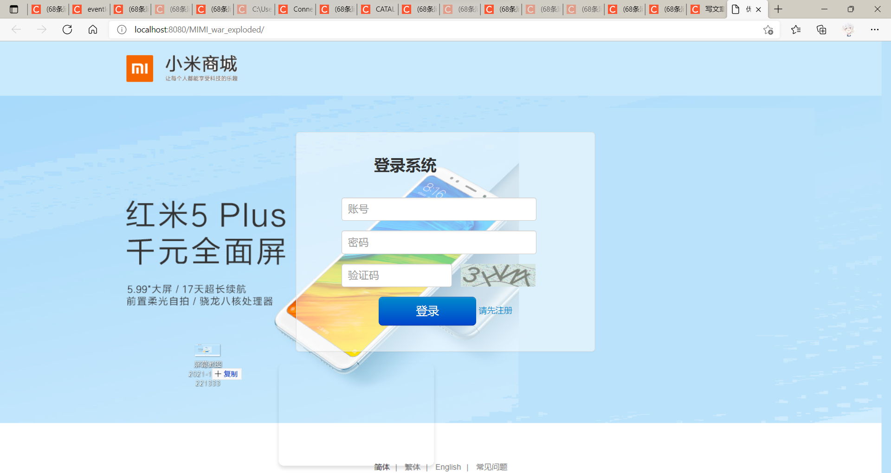
Task: Click the 复制 copy screenshot button
Action: coord(228,374)
